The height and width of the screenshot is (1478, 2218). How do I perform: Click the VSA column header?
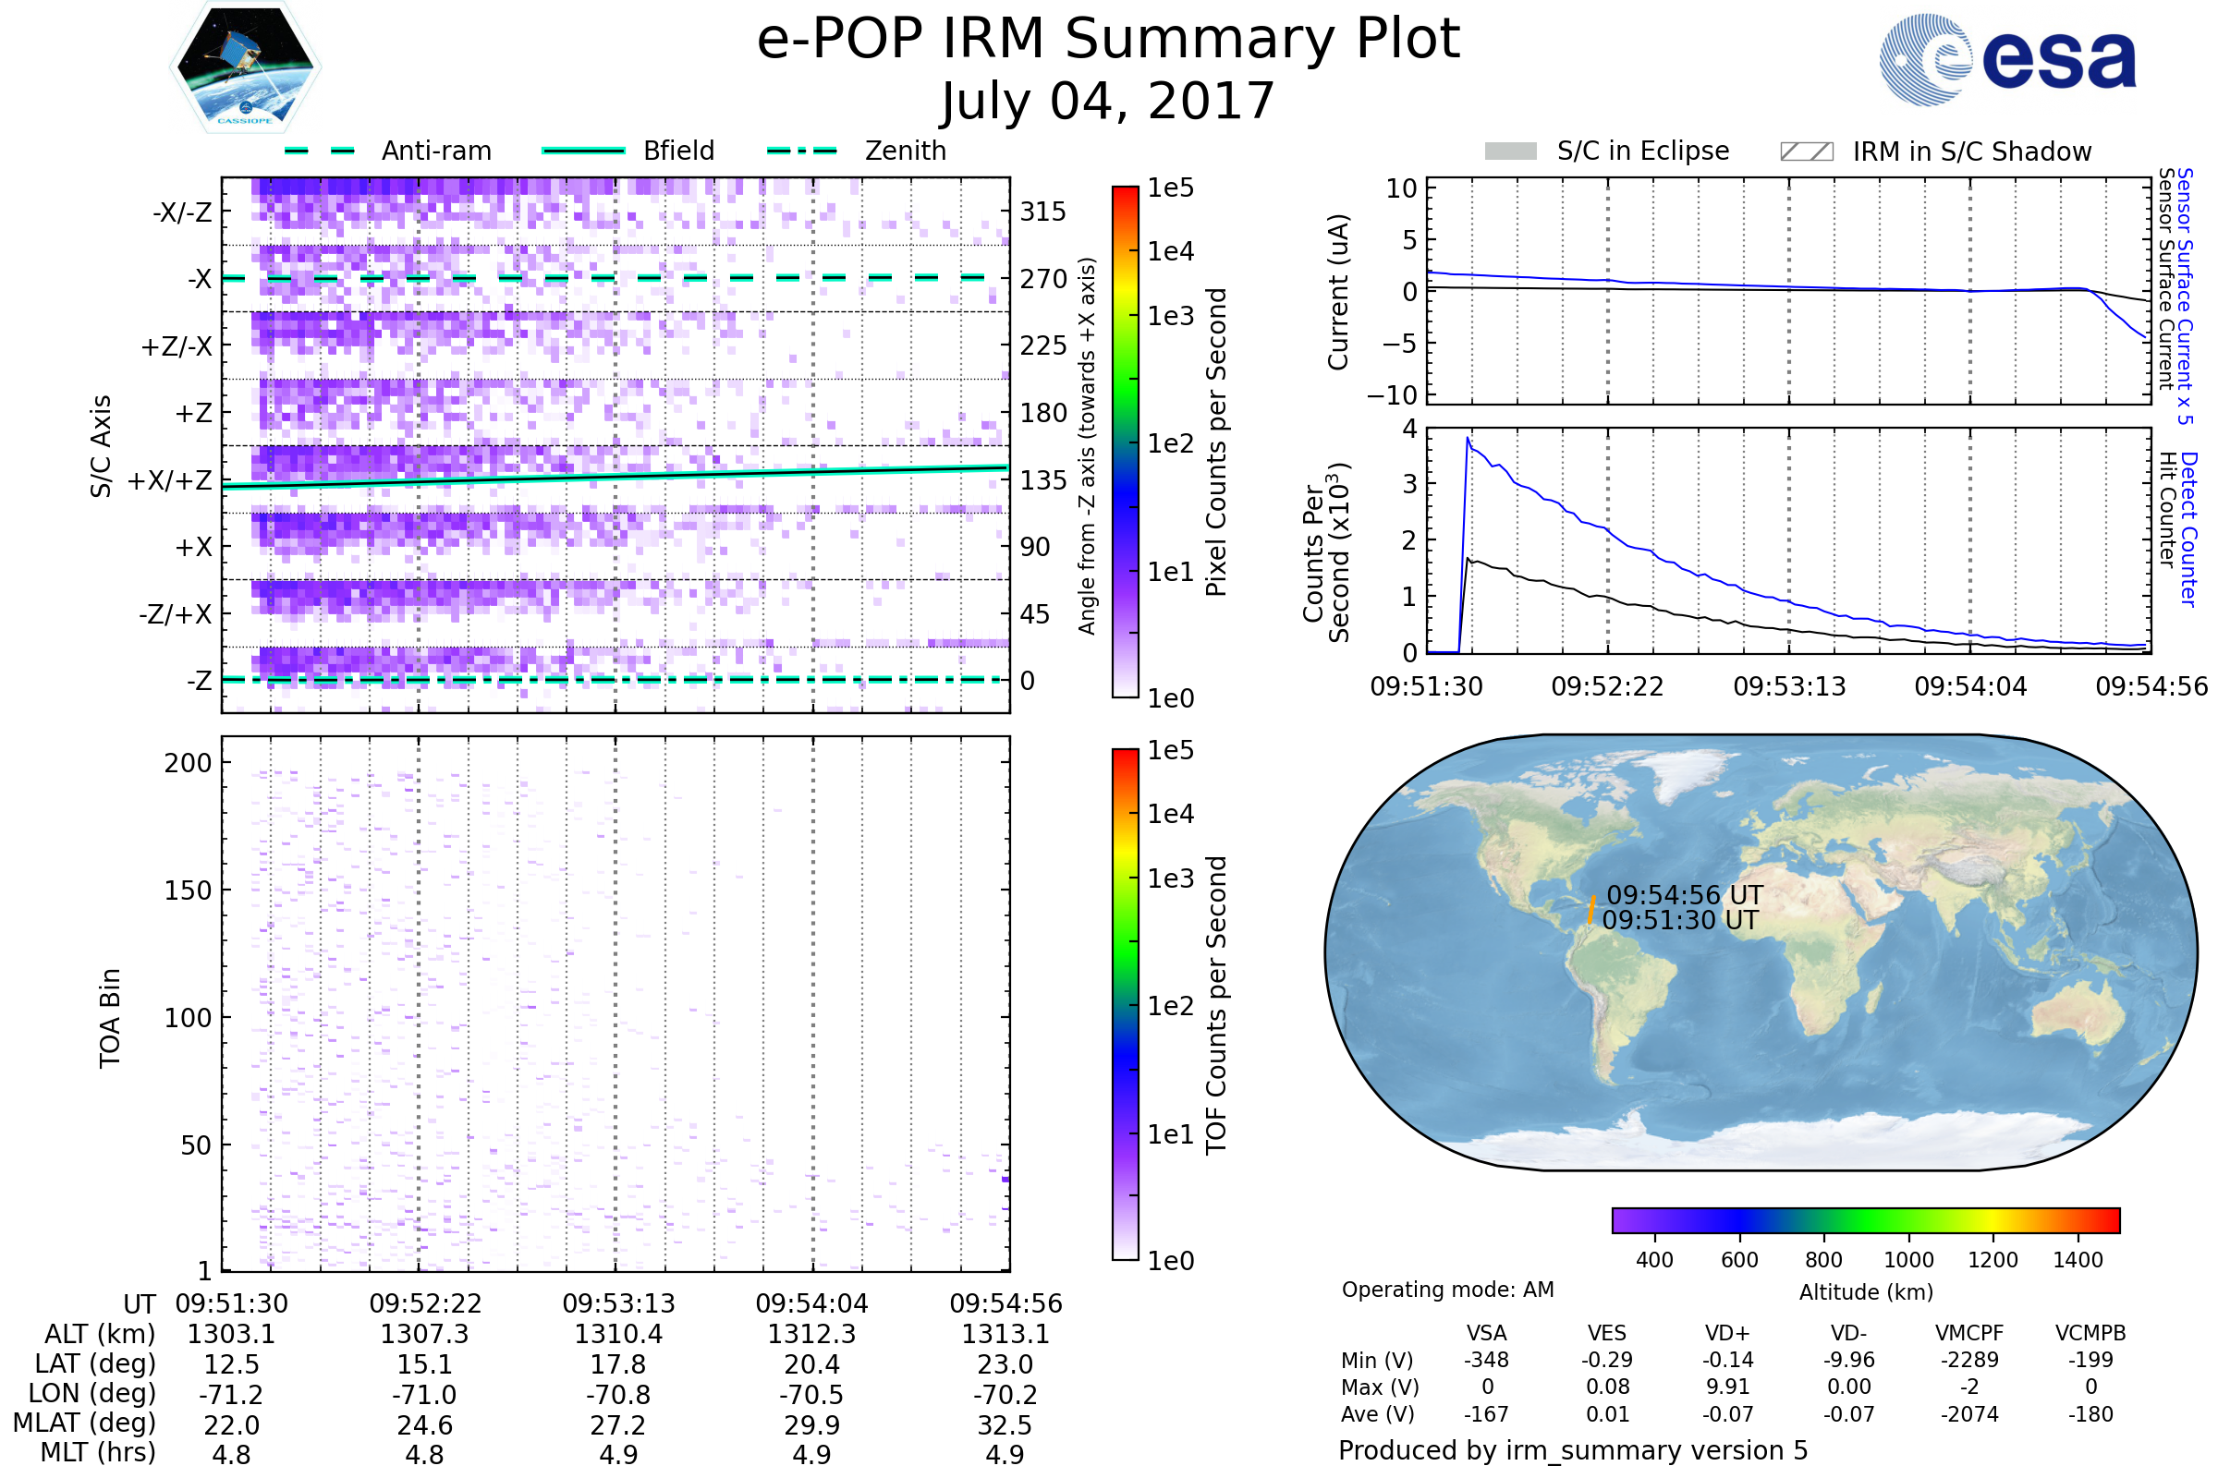pyautogui.click(x=1486, y=1333)
